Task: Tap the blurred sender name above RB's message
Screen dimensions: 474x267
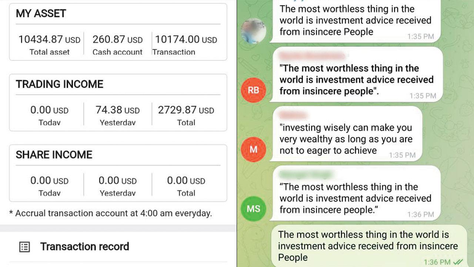Action: (312, 56)
